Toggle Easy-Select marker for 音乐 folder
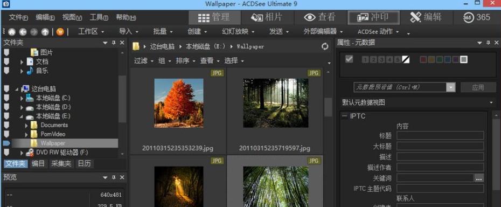501x207 pixels. coord(6,71)
